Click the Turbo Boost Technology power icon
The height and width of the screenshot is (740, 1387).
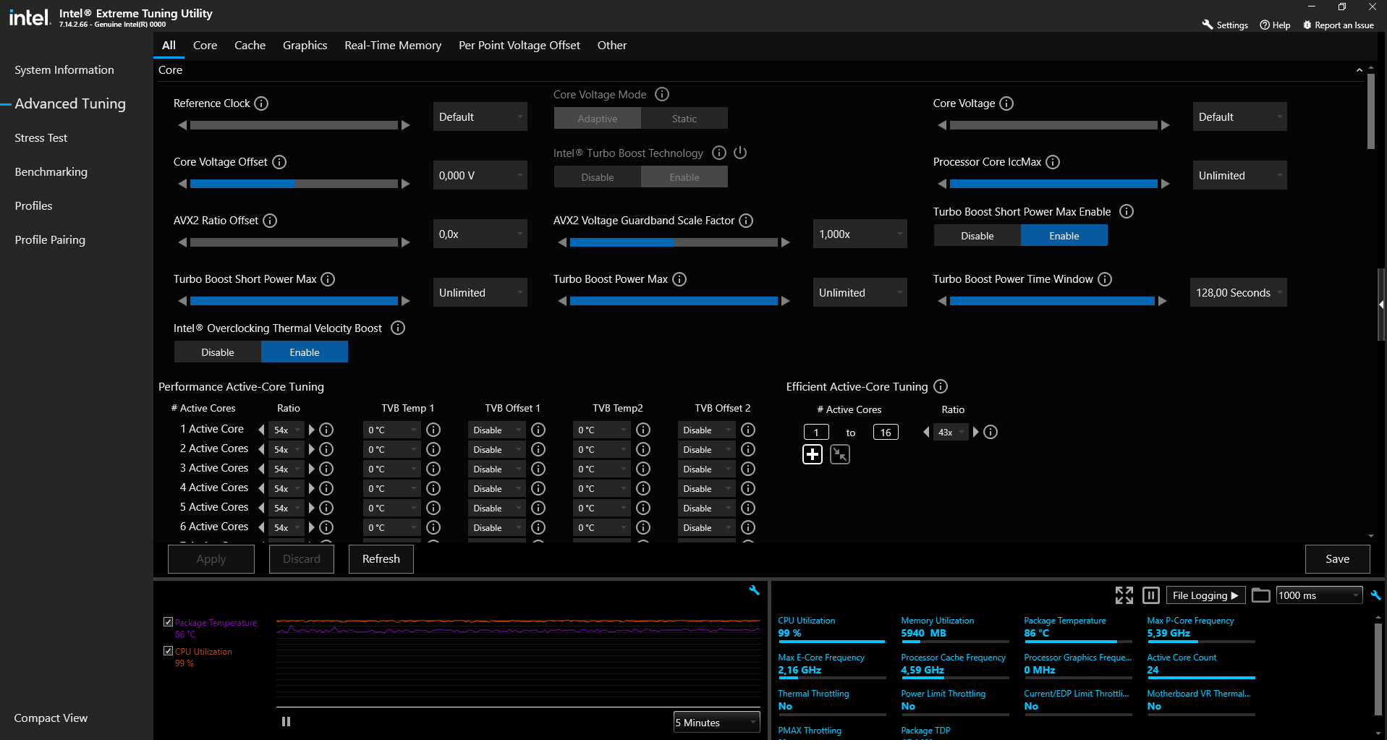(740, 153)
